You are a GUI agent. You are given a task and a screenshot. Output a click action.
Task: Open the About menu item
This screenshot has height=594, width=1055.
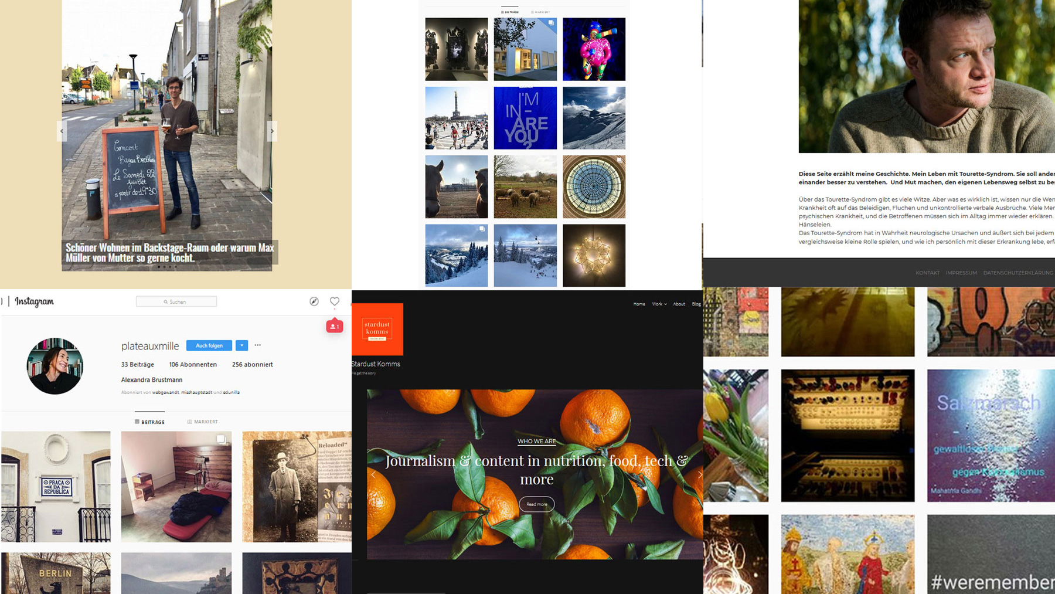point(679,304)
